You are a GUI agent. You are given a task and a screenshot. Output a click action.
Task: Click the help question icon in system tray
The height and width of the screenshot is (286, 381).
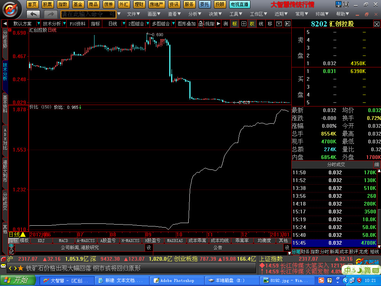coord(330,280)
